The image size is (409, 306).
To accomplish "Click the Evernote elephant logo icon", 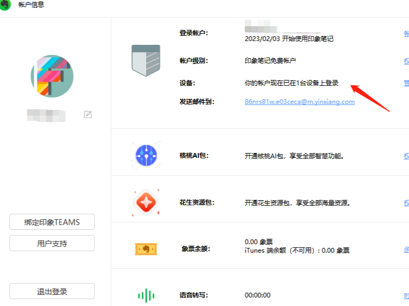I will point(5,4).
